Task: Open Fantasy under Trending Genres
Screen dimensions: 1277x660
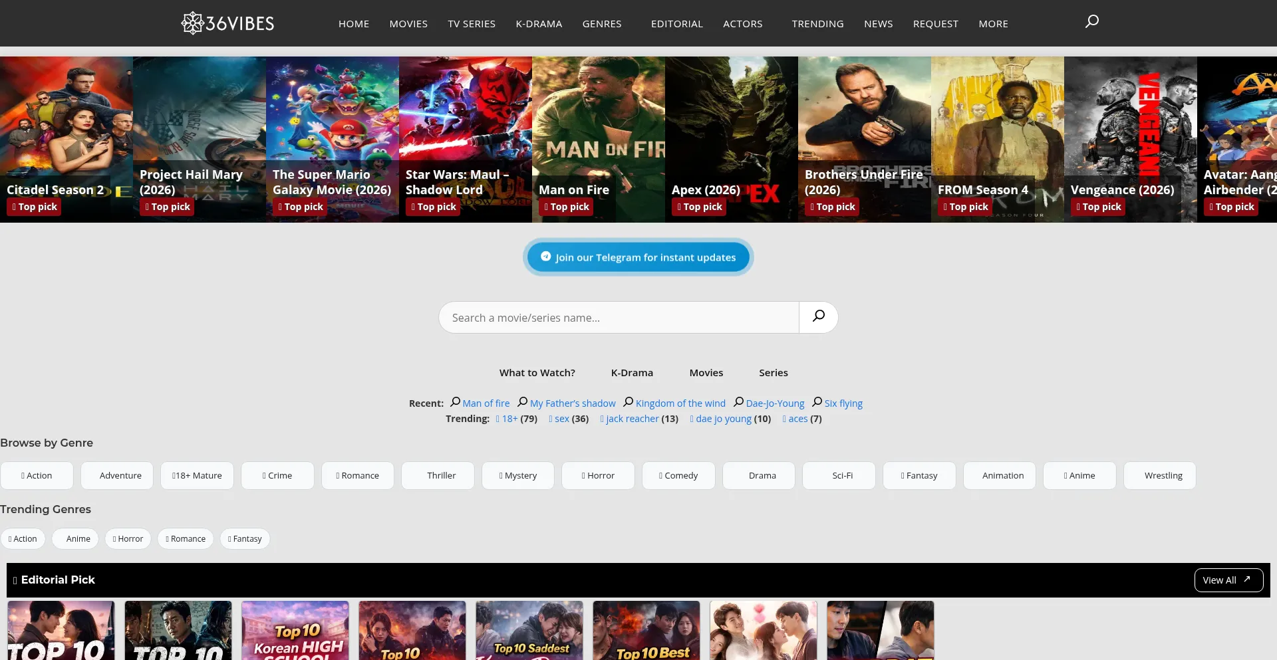Action: (x=245, y=539)
